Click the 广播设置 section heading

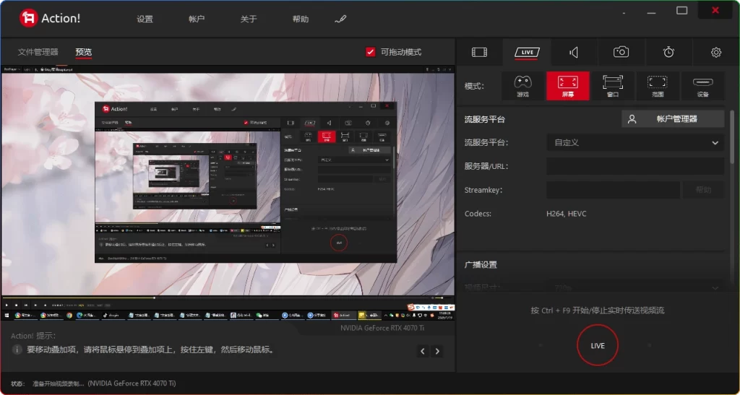pos(481,265)
